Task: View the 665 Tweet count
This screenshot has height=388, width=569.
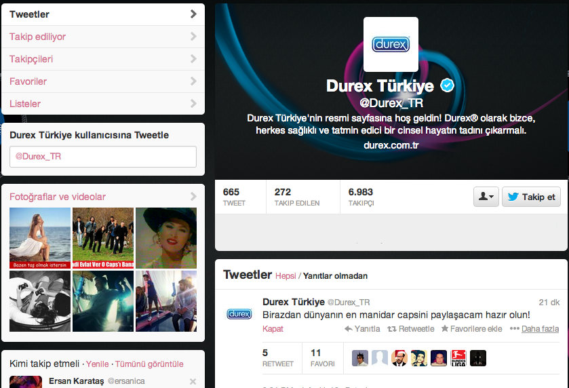Action: pyautogui.click(x=235, y=197)
